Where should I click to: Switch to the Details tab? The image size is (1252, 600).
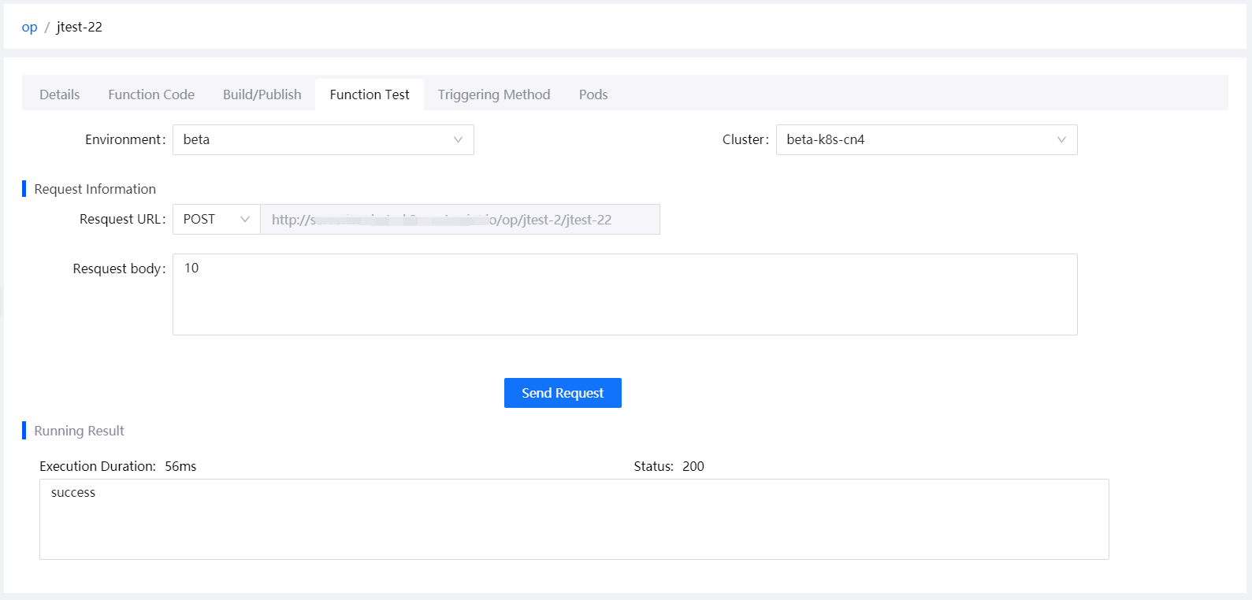(x=60, y=94)
